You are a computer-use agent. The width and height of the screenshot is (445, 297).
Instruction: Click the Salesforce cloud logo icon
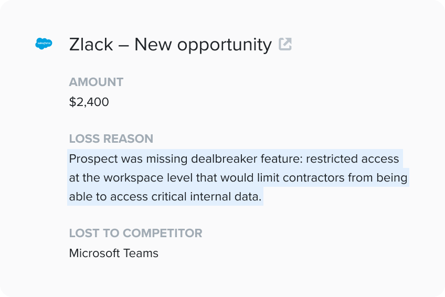pyautogui.click(x=44, y=44)
